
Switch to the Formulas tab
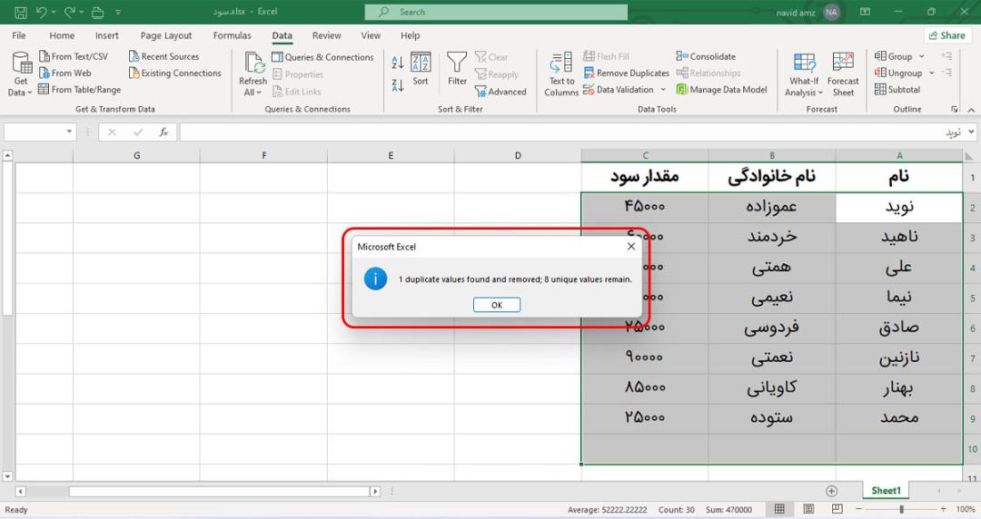tap(233, 35)
